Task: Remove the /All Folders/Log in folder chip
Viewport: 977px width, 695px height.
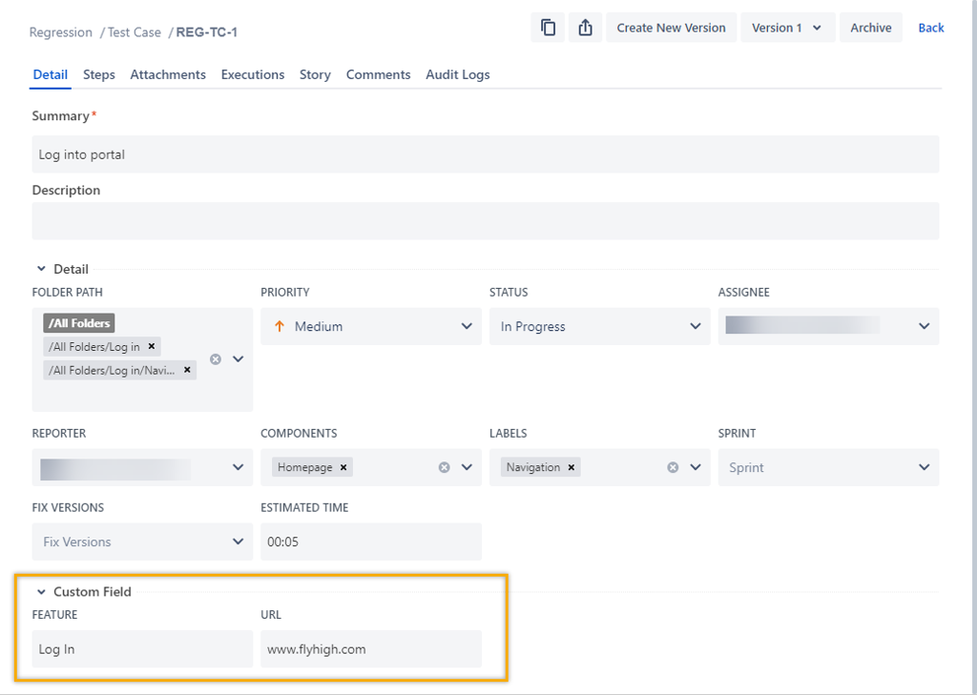Action: click(x=150, y=347)
